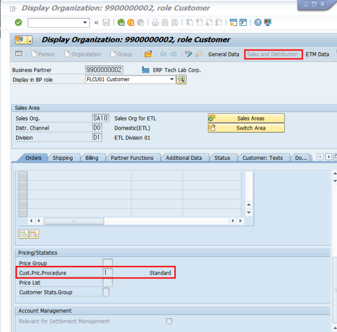337x332 pixels.
Task: Click the Sales Areas button
Action: (246, 118)
